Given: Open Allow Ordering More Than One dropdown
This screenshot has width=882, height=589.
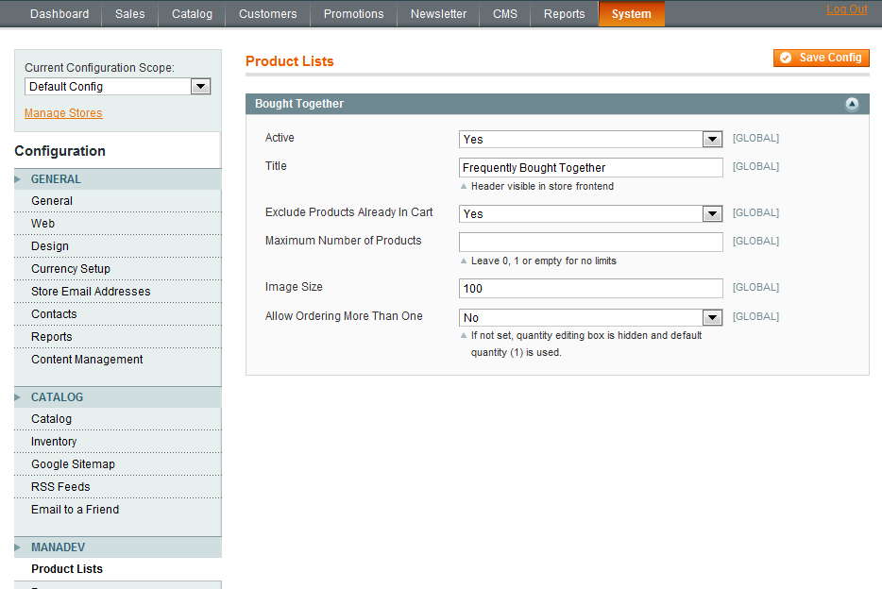Looking at the screenshot, I should (x=590, y=317).
